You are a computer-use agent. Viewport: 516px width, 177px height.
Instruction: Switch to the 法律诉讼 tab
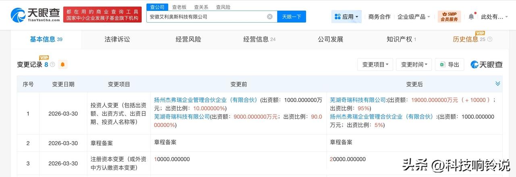point(117,39)
